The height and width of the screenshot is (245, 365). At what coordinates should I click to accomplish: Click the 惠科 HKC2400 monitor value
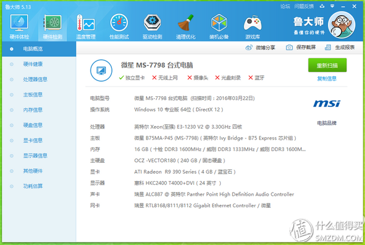pyautogui.click(x=178, y=183)
